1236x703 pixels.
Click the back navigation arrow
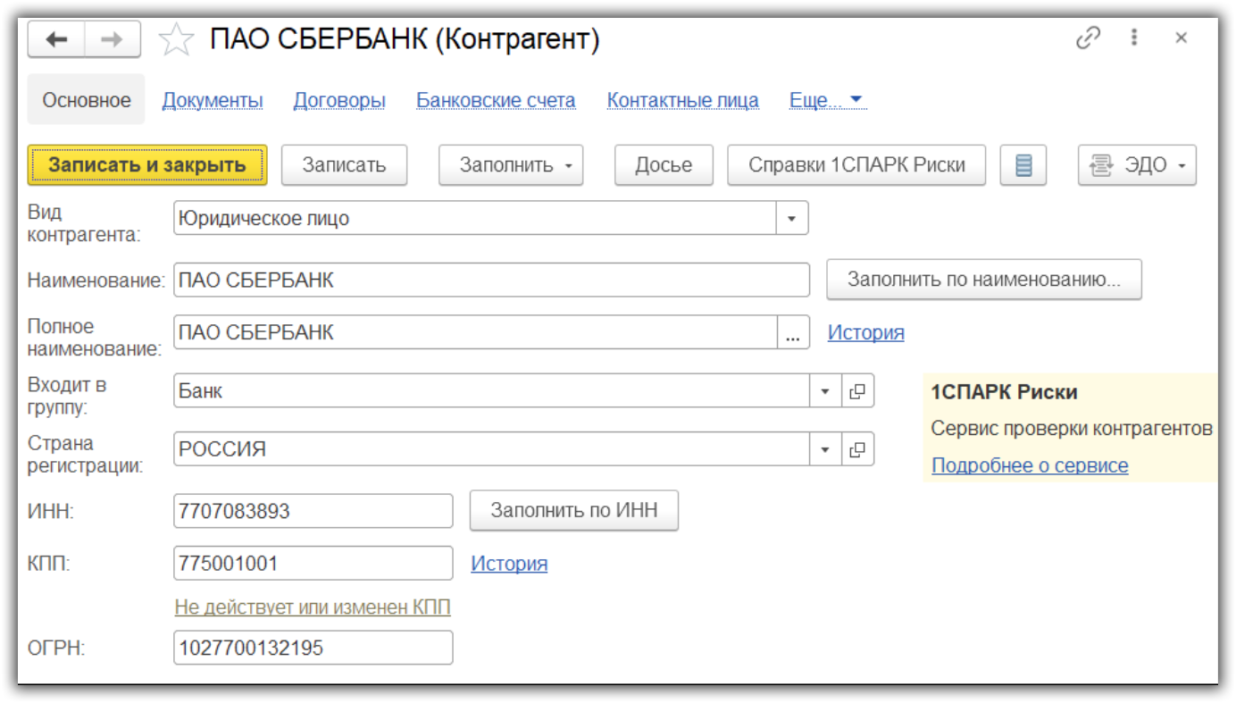pyautogui.click(x=56, y=39)
